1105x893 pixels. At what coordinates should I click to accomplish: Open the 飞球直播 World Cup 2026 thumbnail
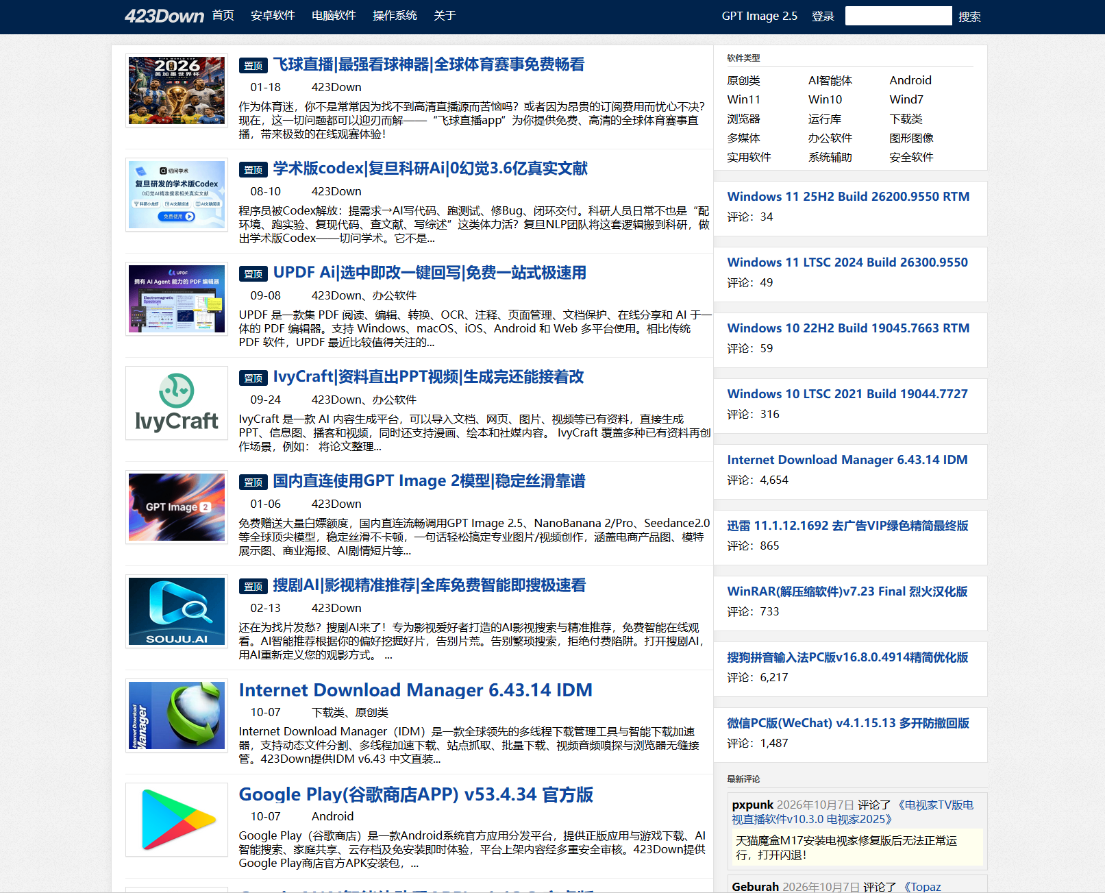coord(177,90)
